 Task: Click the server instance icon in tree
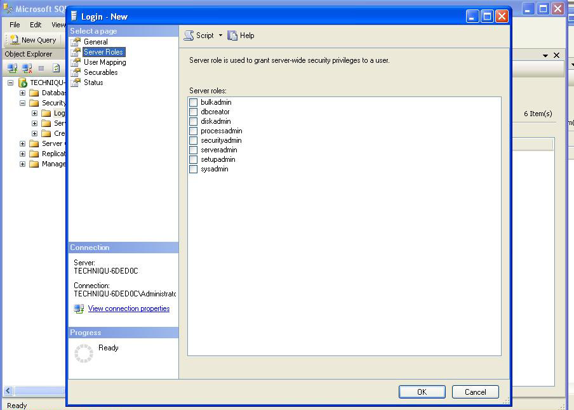pyautogui.click(x=23, y=83)
